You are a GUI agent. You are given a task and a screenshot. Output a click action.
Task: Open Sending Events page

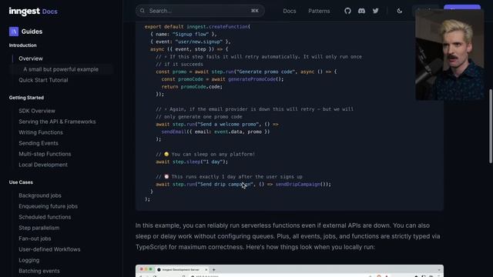[39, 143]
